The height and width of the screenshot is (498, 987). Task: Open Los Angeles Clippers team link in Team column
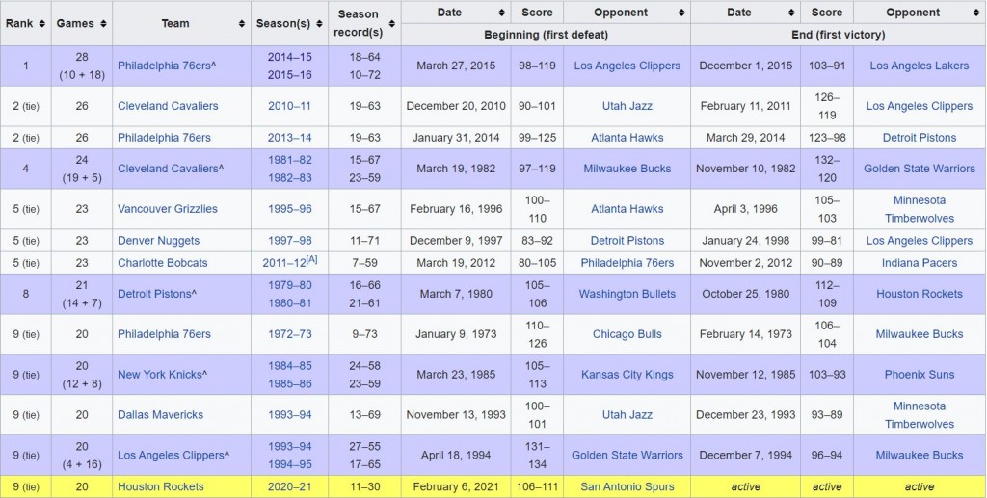click(x=173, y=455)
